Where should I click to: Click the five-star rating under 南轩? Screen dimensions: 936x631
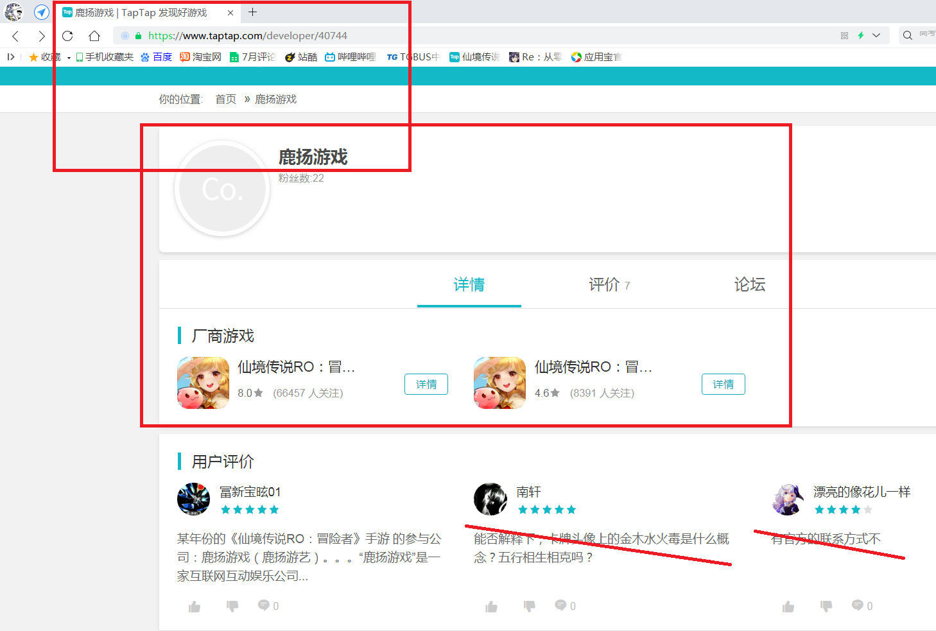(x=547, y=510)
